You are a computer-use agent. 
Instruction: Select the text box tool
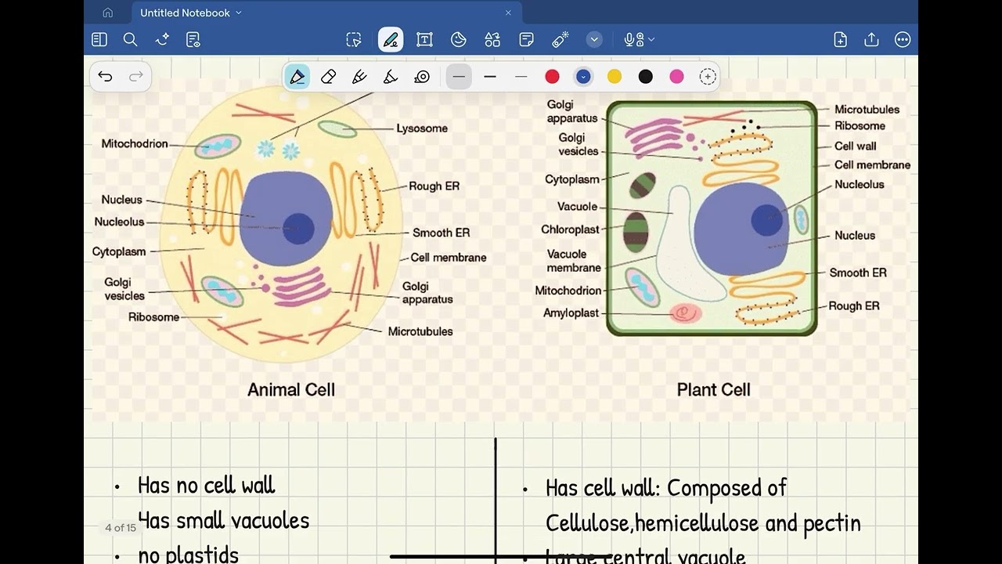424,39
